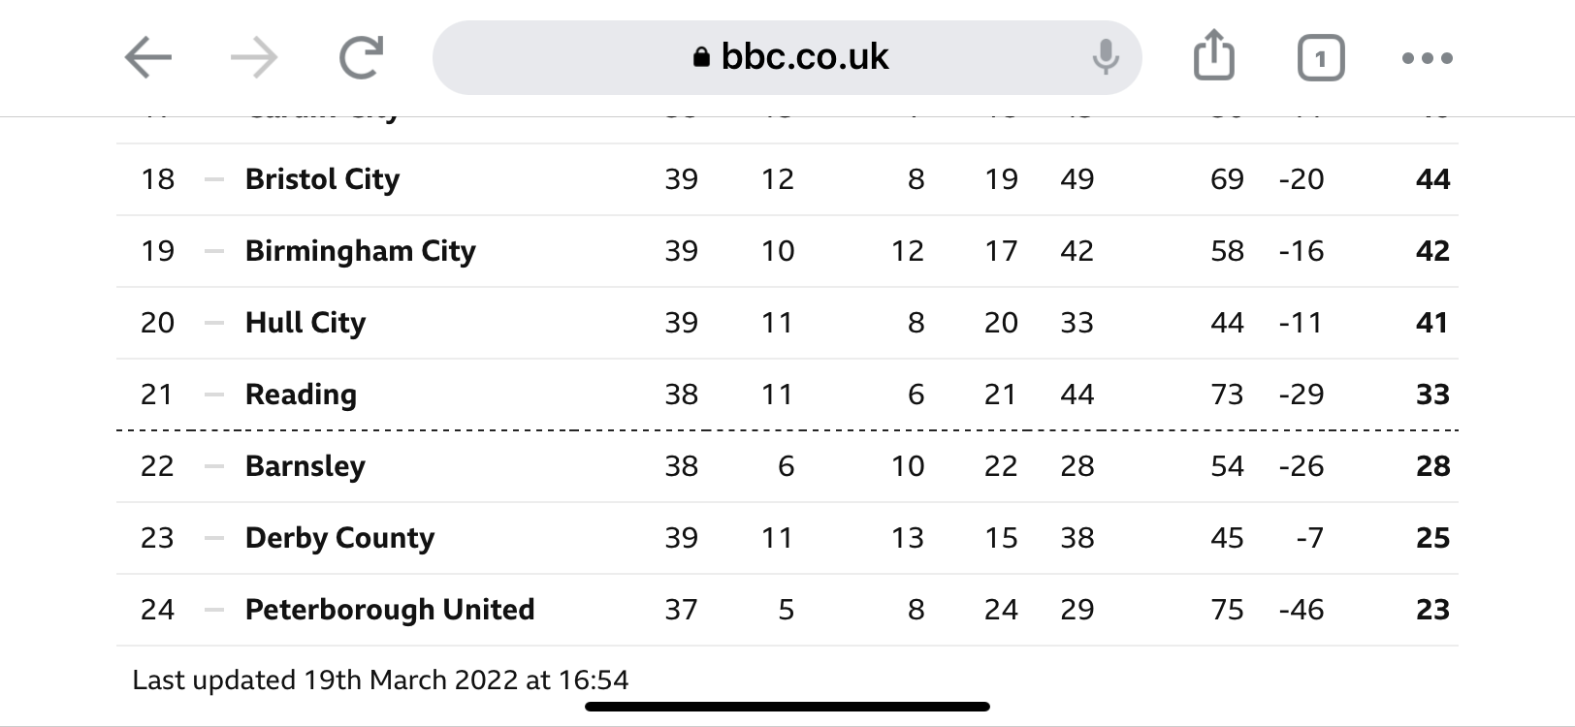Tap the Last updated timestamp text

click(x=380, y=680)
